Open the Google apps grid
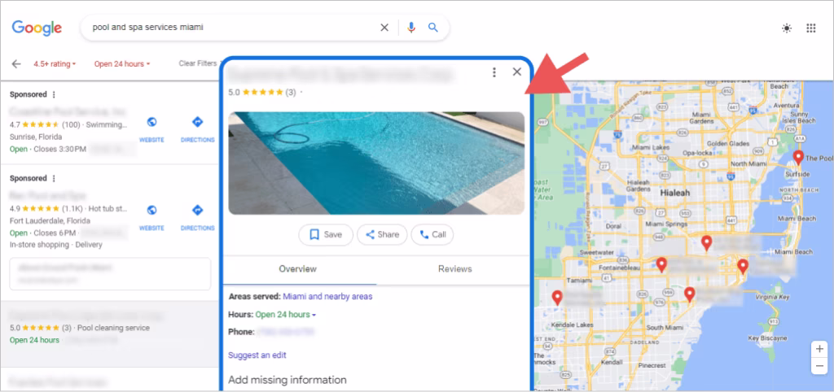The width and height of the screenshot is (834, 392). click(810, 28)
